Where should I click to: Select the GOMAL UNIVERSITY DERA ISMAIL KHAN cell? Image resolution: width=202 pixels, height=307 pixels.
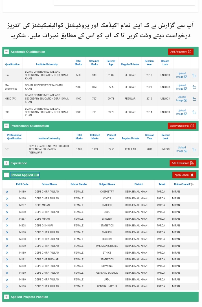tap(47, 87)
